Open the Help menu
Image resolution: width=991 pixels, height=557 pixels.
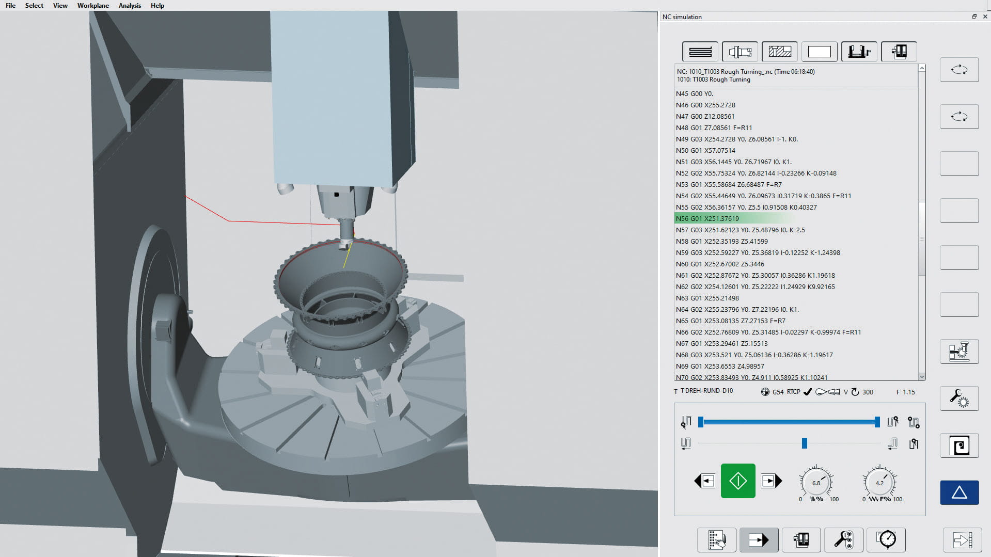coord(158,6)
